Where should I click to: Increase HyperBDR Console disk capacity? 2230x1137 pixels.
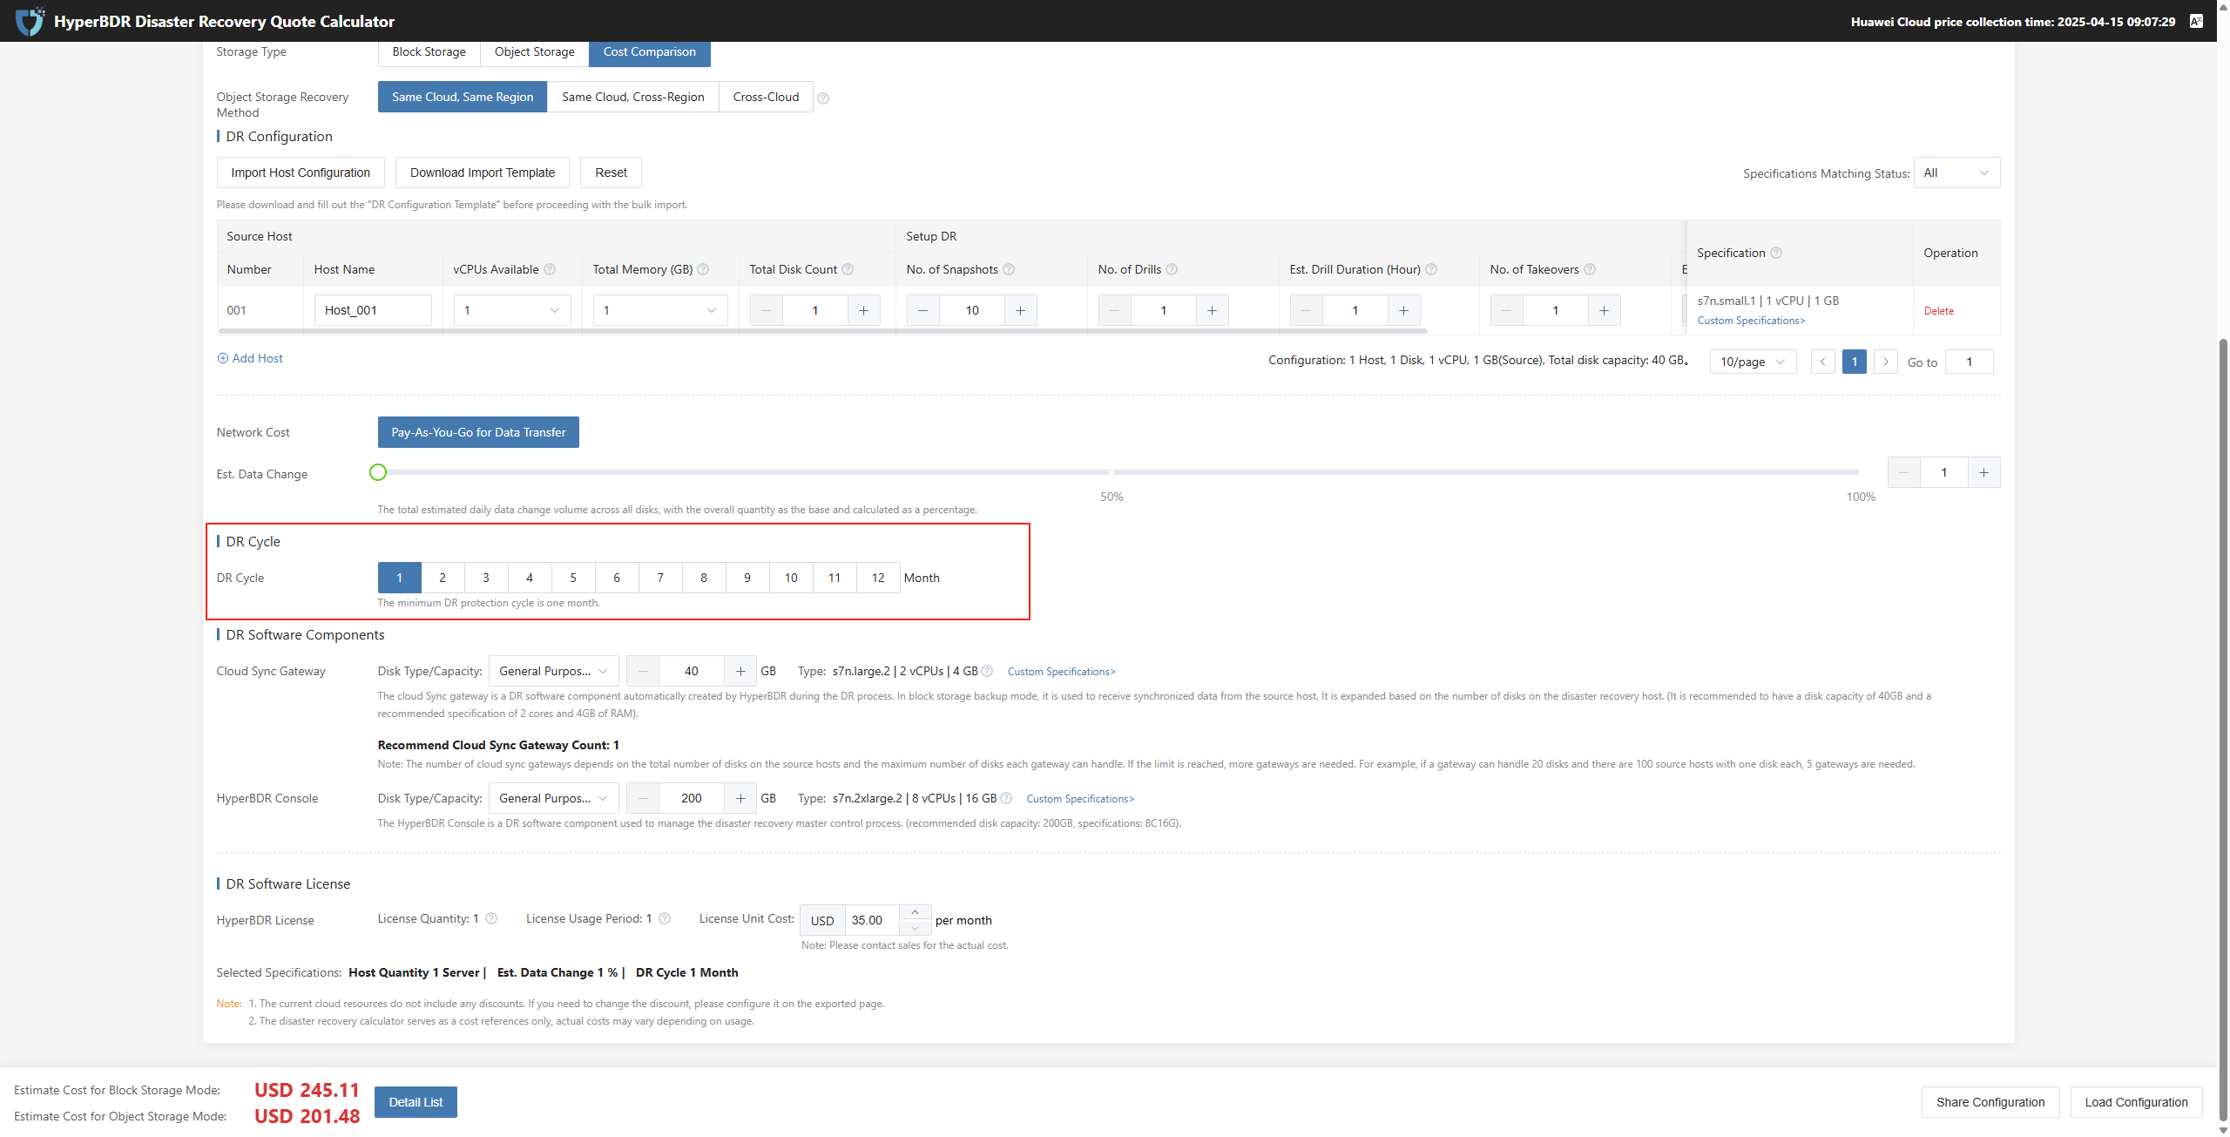pos(740,799)
